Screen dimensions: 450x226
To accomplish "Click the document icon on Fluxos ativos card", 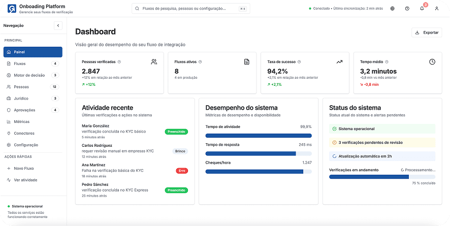I will (247, 62).
